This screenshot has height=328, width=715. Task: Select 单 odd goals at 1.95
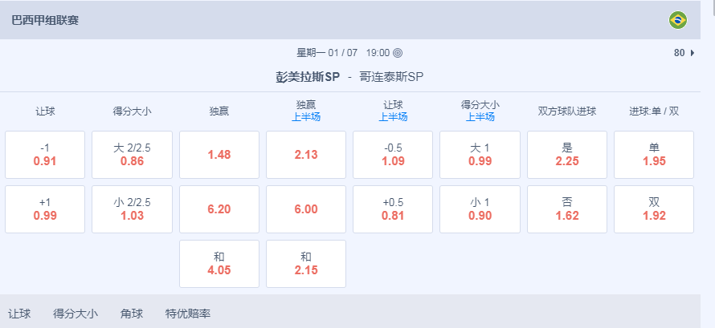pos(653,155)
